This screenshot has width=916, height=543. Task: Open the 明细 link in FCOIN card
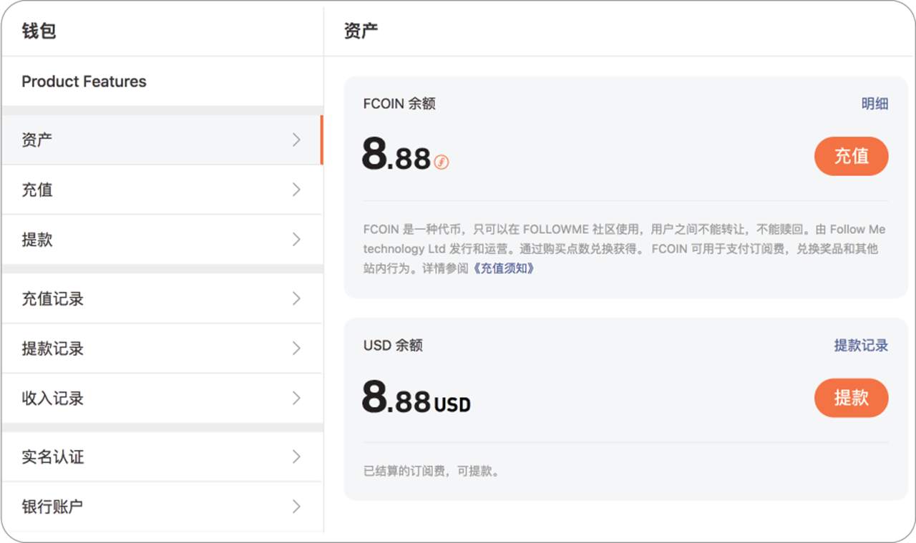tap(874, 104)
